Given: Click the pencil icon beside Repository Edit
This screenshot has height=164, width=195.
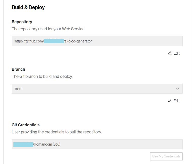Looking at the screenshot, I should 170,53.
